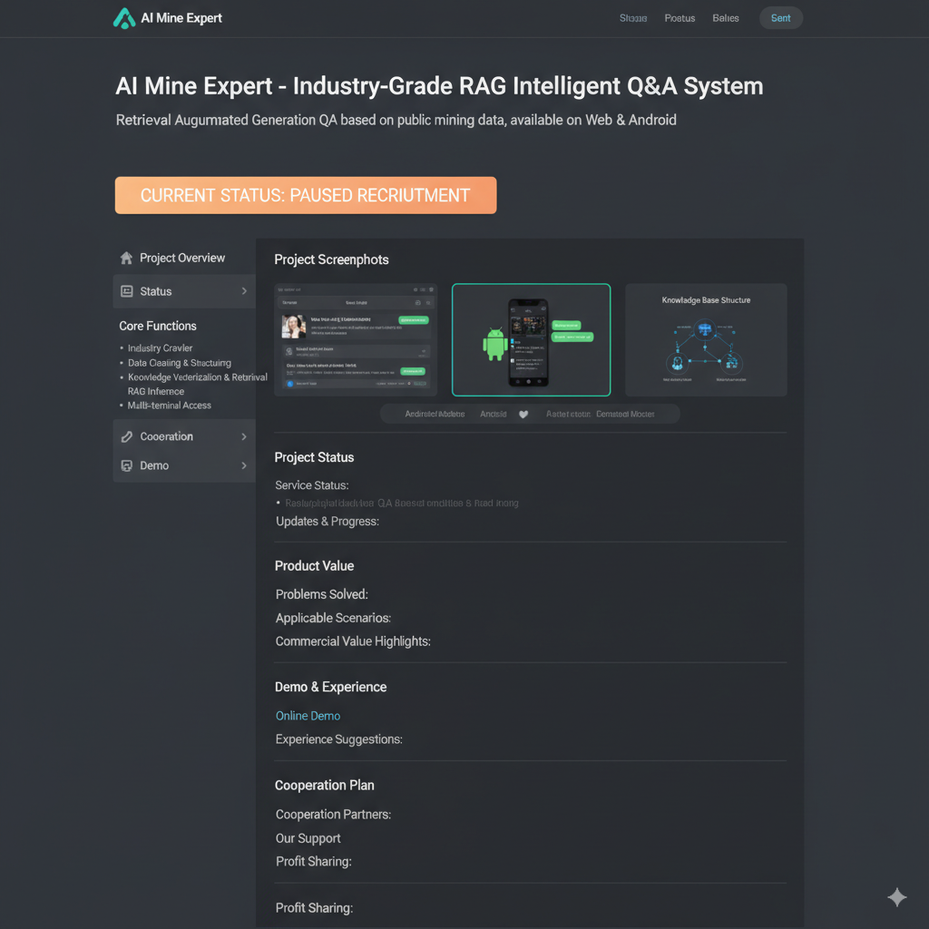Expand the Status section chevron

coord(244,291)
